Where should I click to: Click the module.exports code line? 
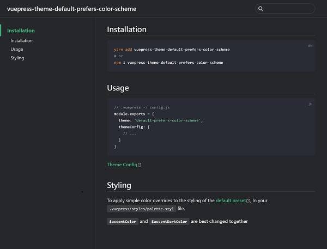pyautogui.click(x=134, y=114)
